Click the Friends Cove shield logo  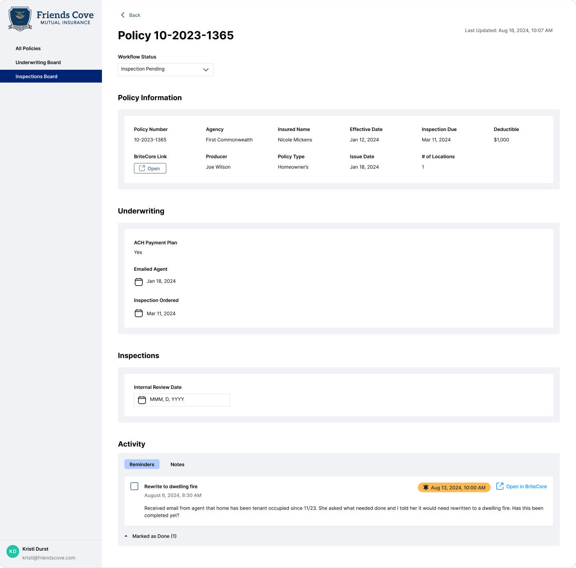coord(20,18)
